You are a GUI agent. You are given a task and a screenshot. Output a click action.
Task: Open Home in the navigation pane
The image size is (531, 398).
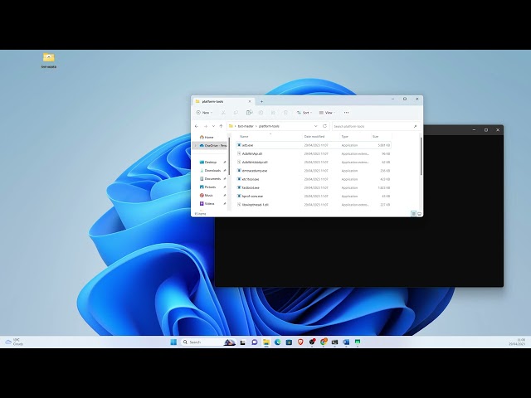207,137
